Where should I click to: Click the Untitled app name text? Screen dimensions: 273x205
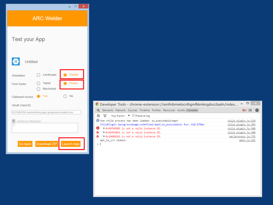coord(31,62)
